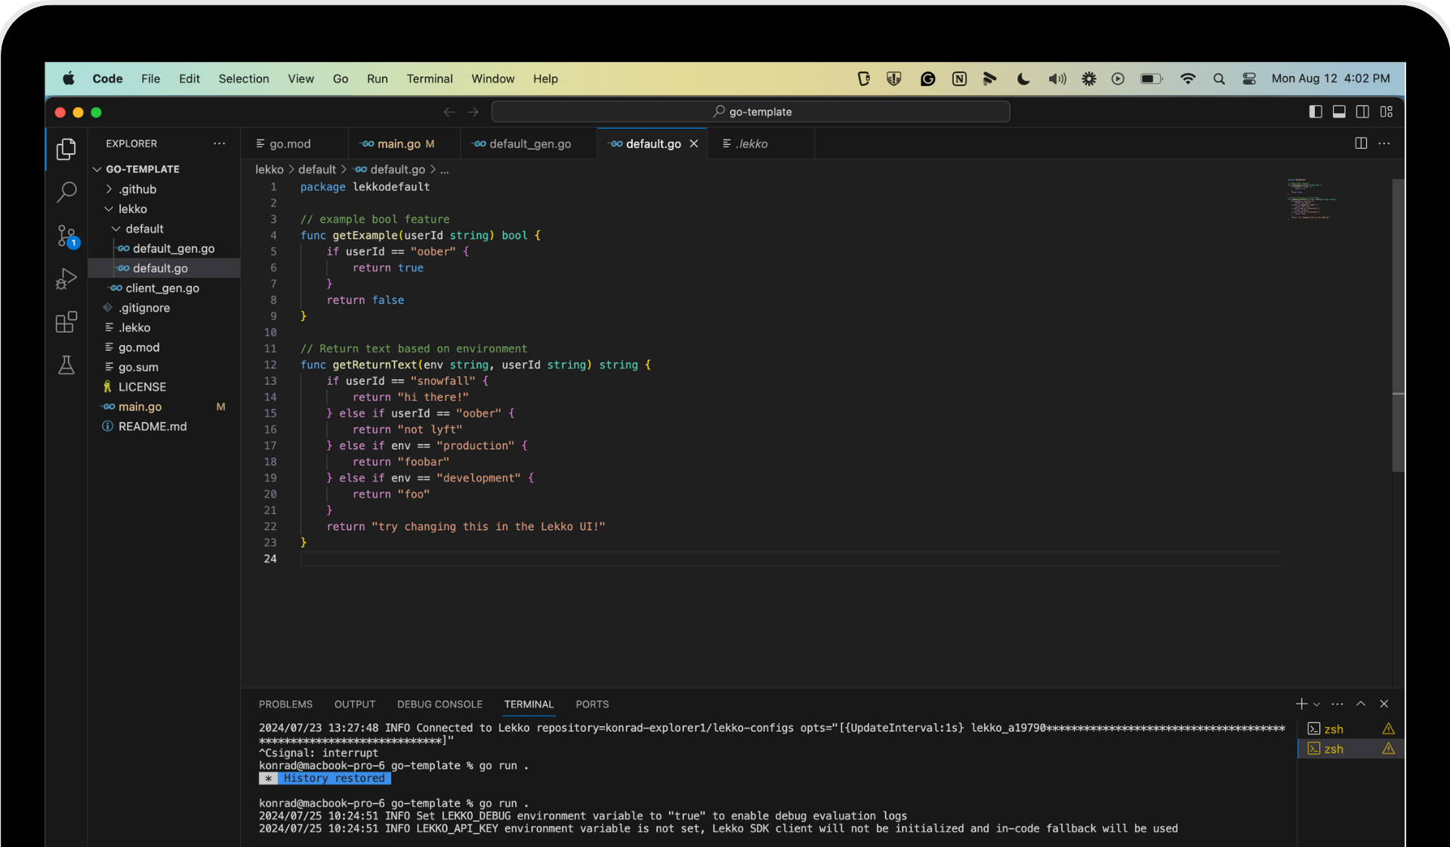Toggle the secondary side bar

tap(1362, 112)
